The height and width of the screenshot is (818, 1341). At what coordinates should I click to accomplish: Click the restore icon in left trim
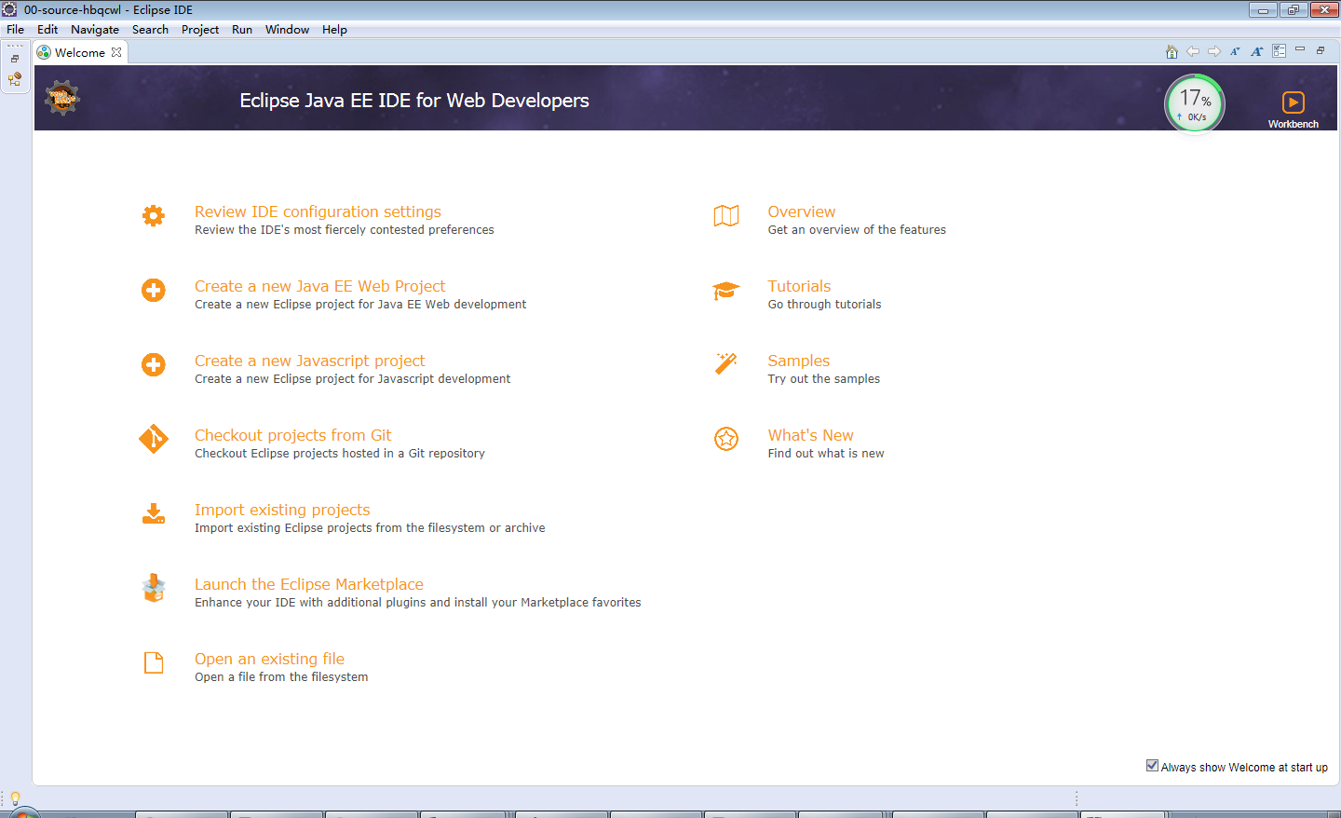click(15, 59)
